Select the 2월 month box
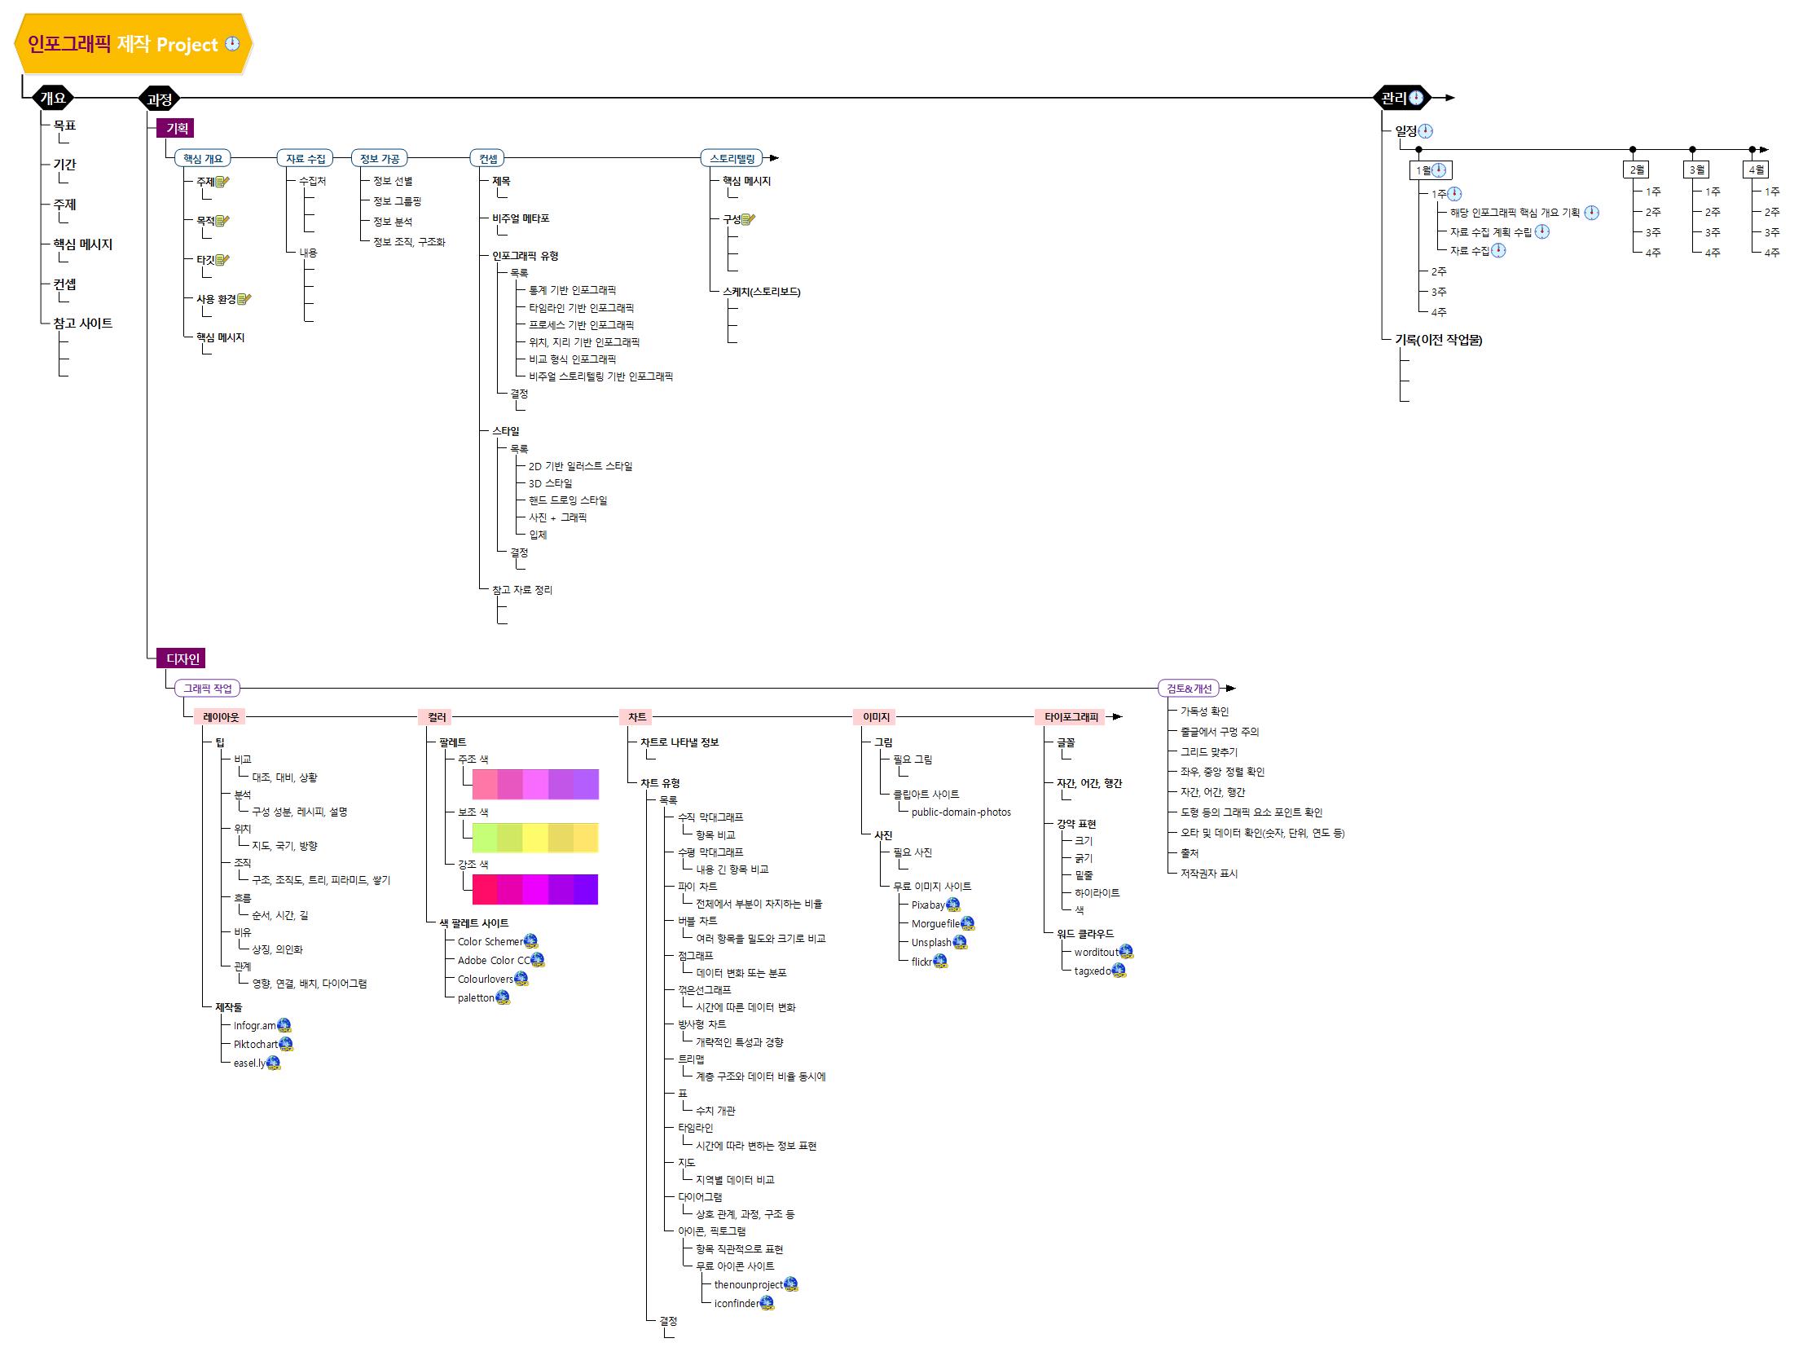 coord(1637,169)
